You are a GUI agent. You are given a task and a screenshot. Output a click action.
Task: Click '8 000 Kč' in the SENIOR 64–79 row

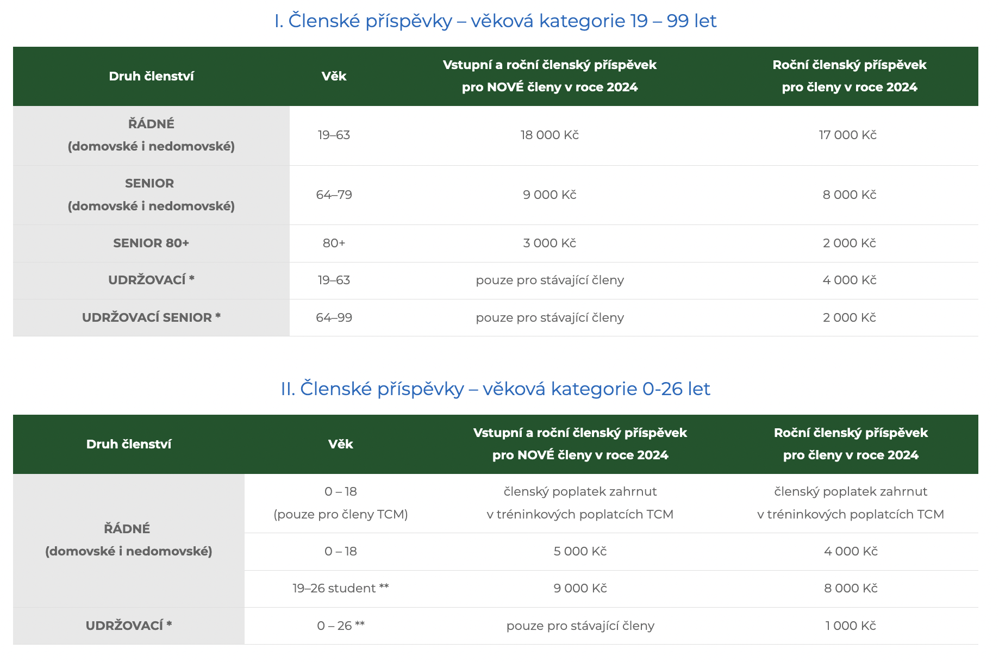850,195
